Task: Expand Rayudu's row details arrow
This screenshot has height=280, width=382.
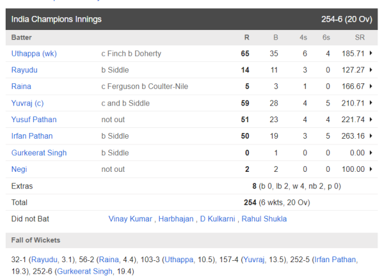Action: click(371, 70)
